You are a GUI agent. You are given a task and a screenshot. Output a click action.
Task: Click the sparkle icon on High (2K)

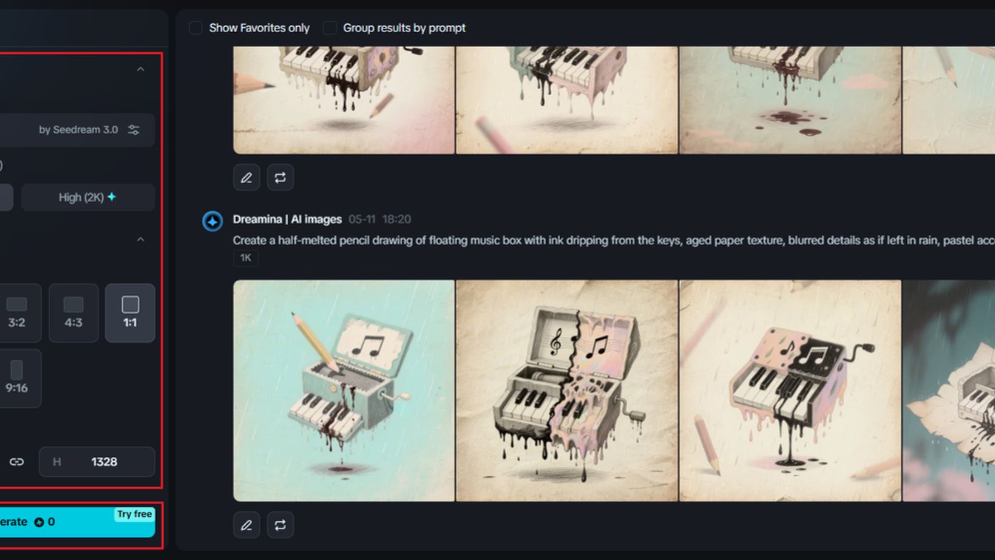click(x=112, y=196)
